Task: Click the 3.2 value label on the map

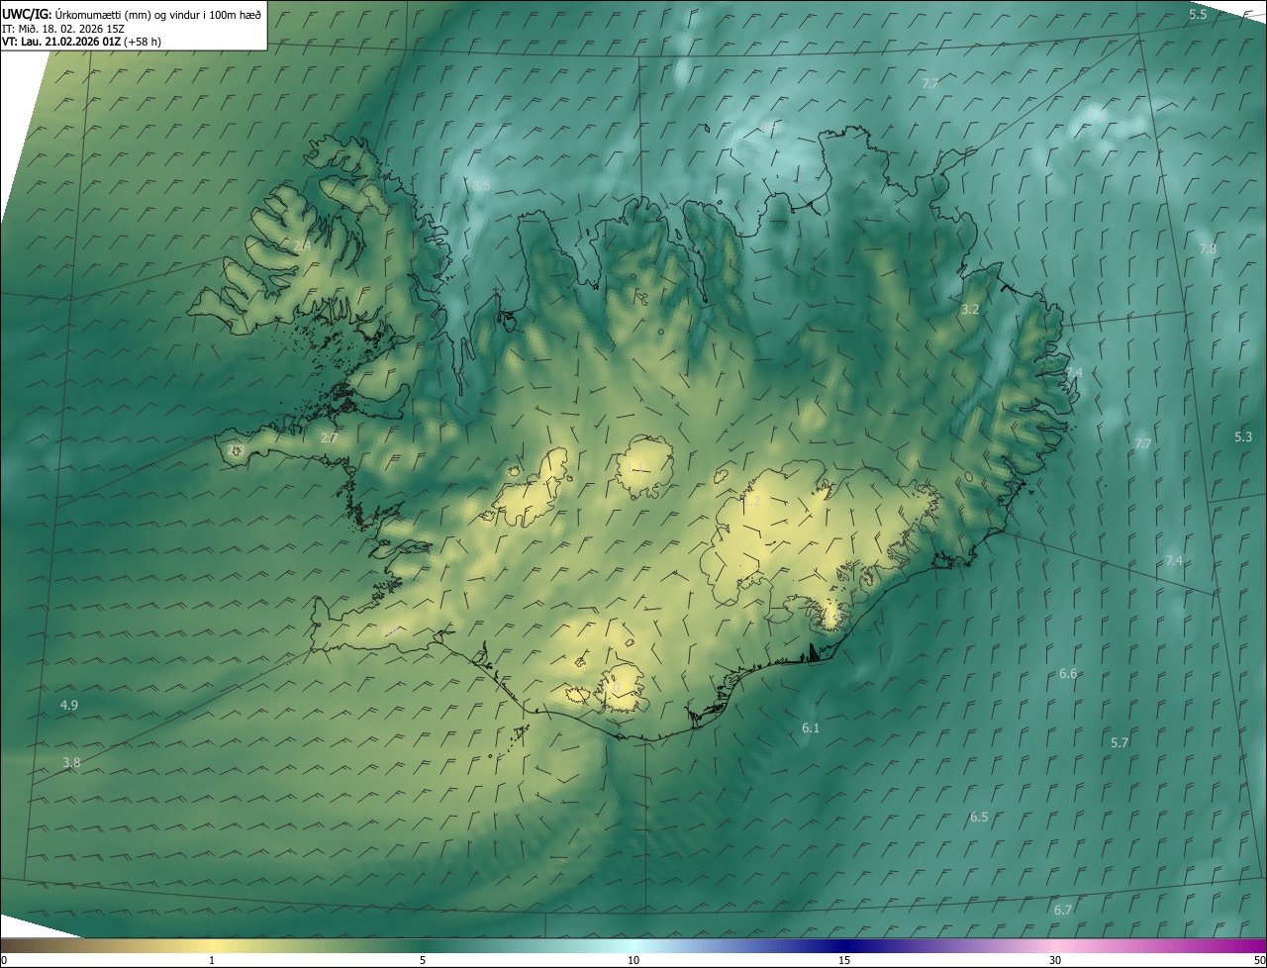Action: tap(970, 309)
